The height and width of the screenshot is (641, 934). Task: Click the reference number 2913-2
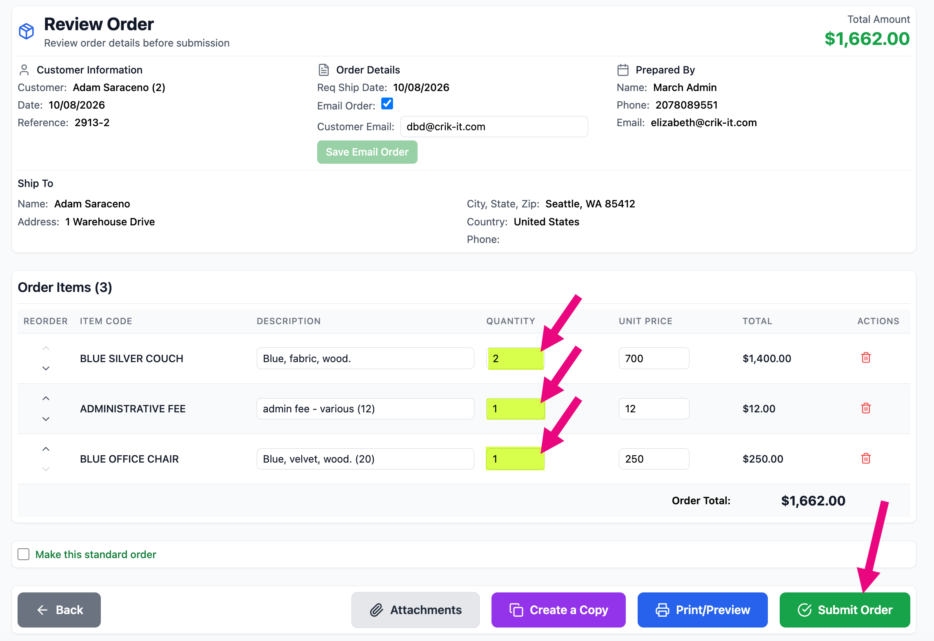click(92, 122)
